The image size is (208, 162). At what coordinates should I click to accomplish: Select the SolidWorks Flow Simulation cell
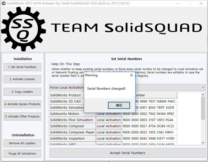coord(73,120)
